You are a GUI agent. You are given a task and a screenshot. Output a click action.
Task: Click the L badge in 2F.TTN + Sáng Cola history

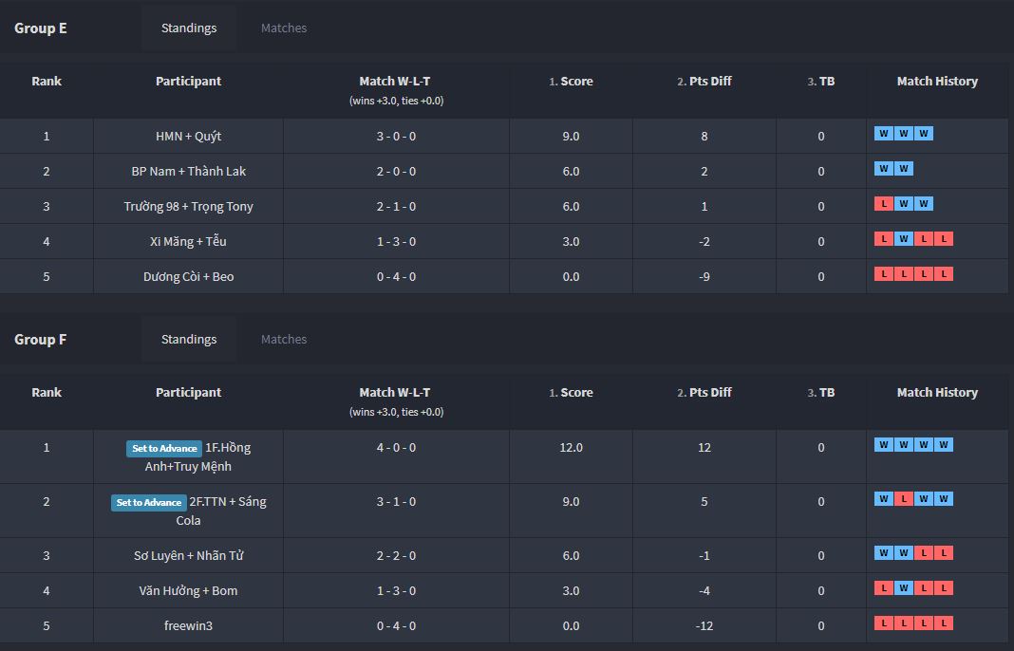tap(904, 498)
